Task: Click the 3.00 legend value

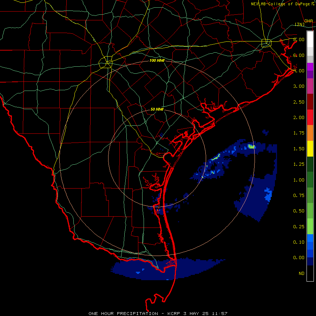Action: coord(299,86)
